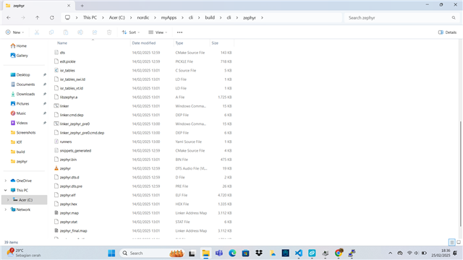
Task: Expand the chevron after nordic in the address bar
Action: 155,17
